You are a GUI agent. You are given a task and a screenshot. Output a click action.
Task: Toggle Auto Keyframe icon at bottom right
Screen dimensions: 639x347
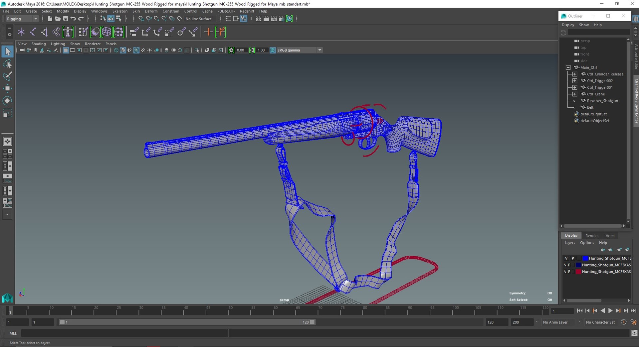(x=624, y=322)
